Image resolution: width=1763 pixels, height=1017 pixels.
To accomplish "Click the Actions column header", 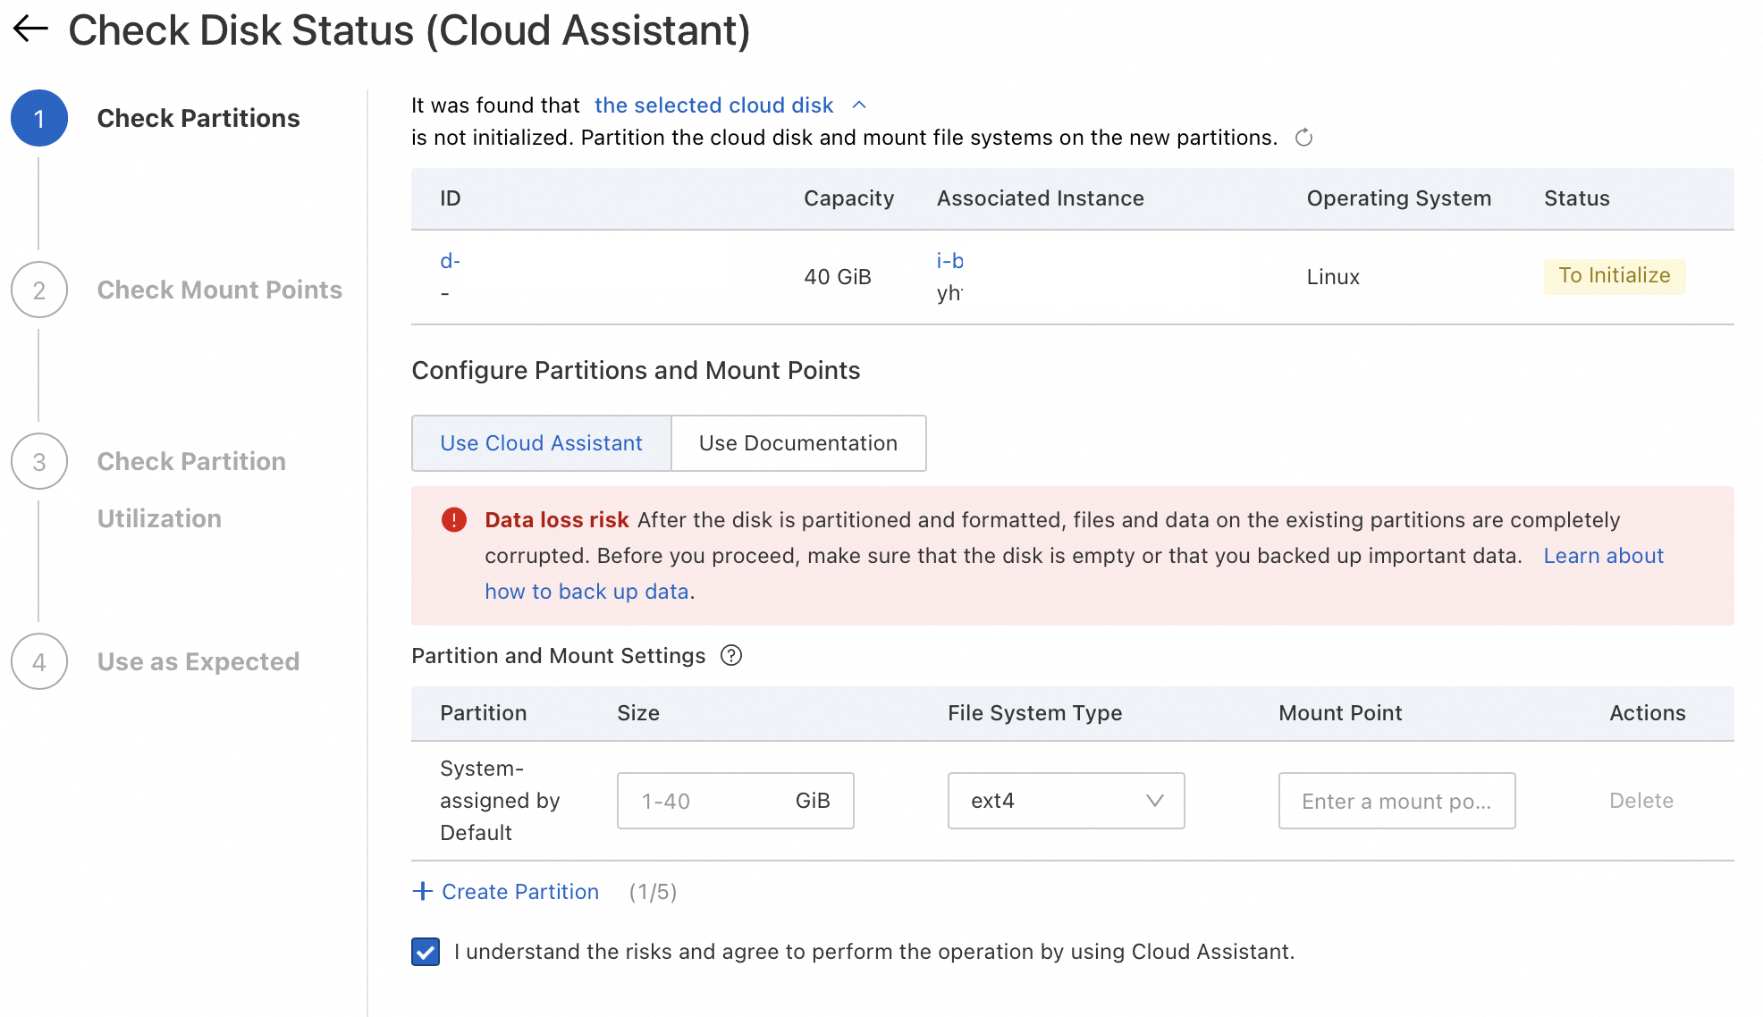I will pos(1648,713).
